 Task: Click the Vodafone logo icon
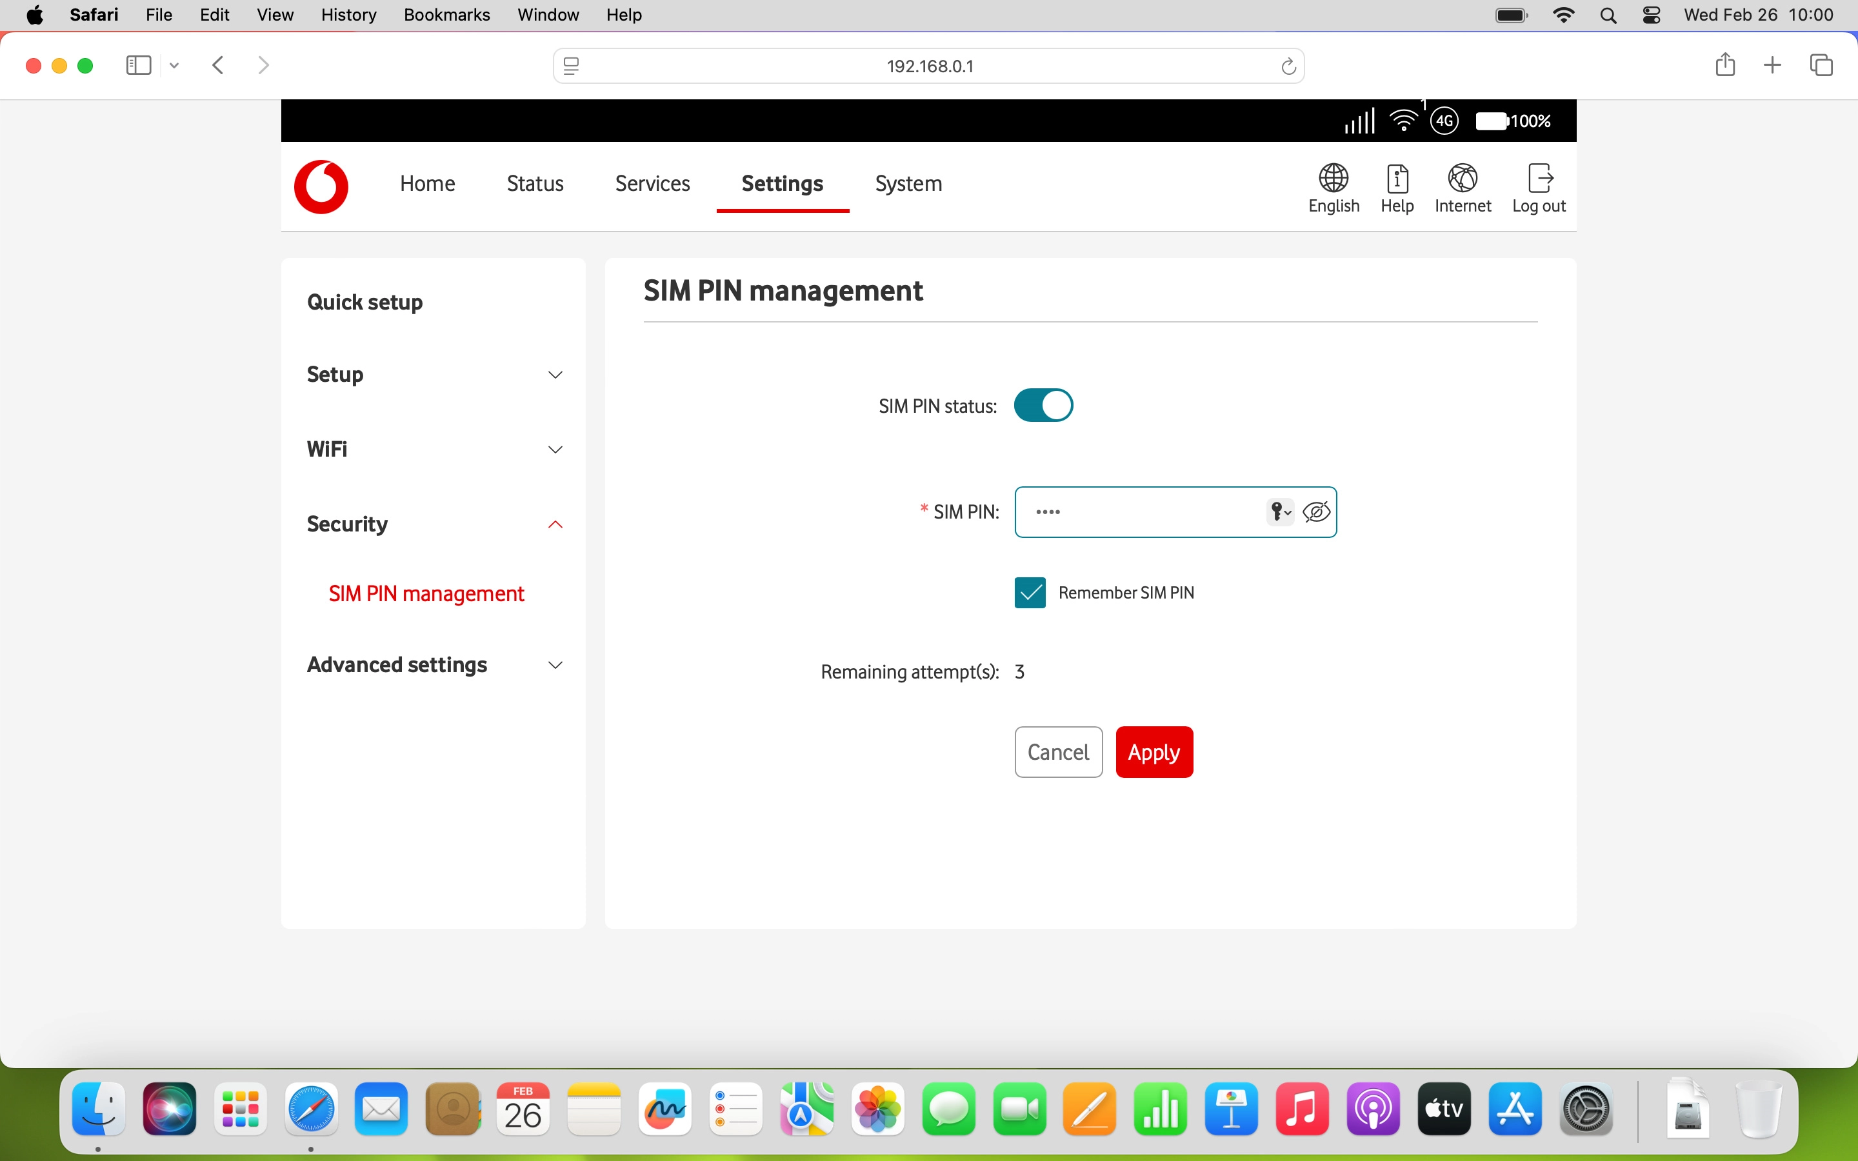[321, 186]
